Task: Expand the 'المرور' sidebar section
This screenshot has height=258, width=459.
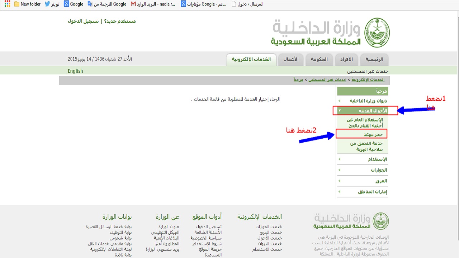Action: point(363,181)
